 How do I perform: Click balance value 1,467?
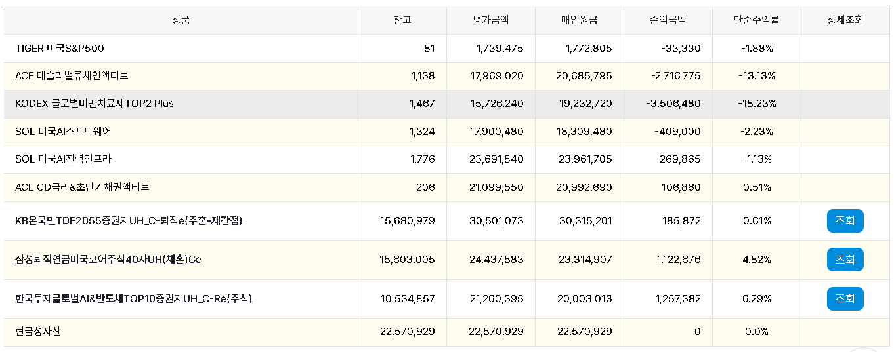tap(423, 104)
